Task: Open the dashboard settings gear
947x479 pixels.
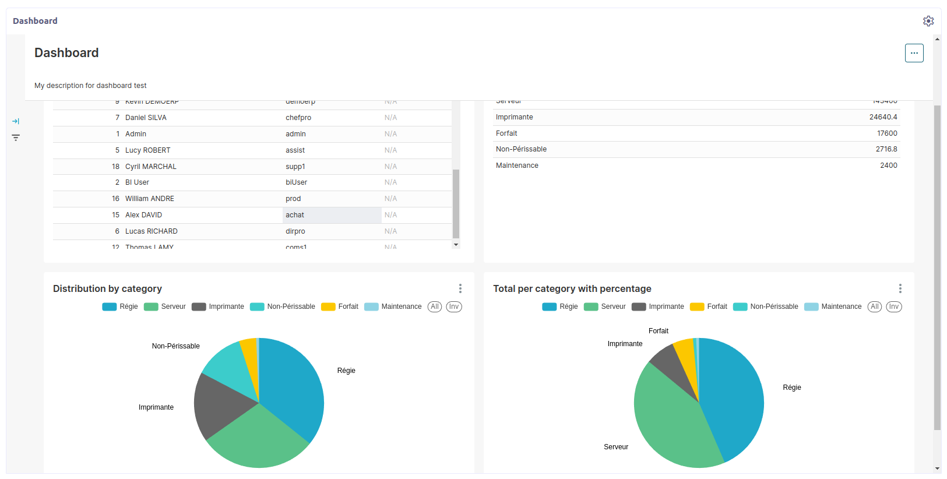Action: pos(928,21)
